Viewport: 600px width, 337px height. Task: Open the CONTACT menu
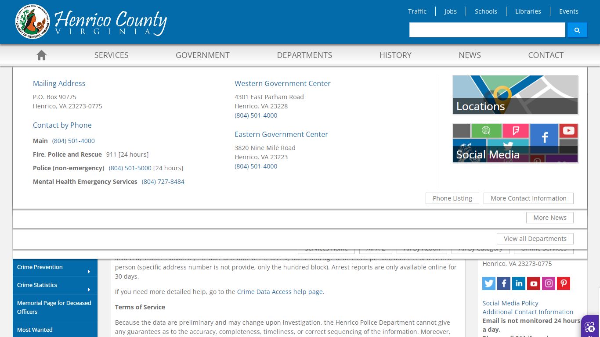click(x=546, y=55)
